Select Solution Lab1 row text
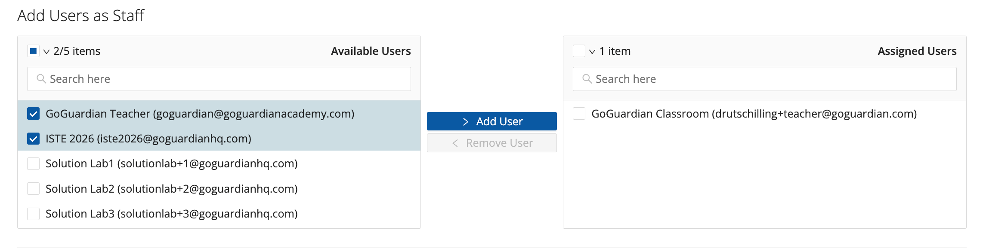The height and width of the screenshot is (248, 983). click(x=172, y=163)
